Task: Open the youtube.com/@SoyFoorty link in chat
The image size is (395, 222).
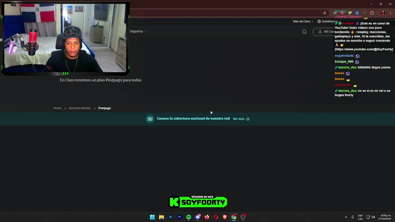Action: tap(364, 49)
